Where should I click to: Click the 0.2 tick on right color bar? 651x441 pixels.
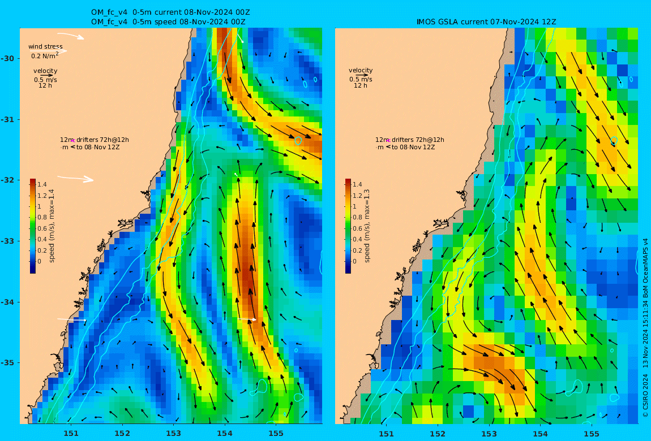pos(357,250)
